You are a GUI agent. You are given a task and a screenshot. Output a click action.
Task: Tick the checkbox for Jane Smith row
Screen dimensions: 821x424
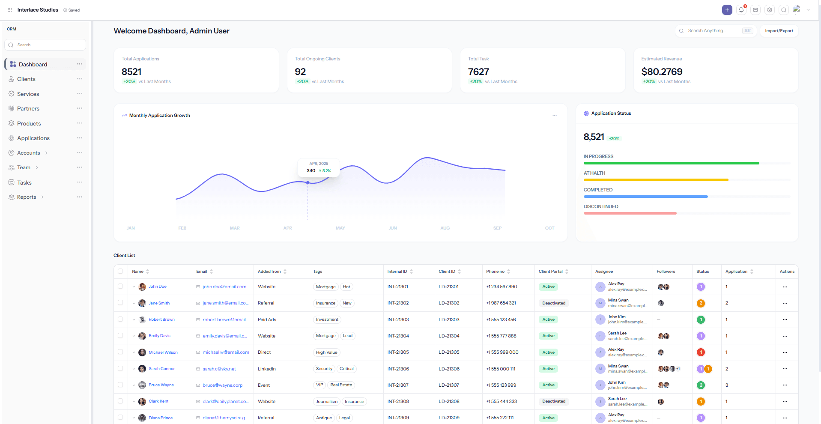tap(120, 303)
